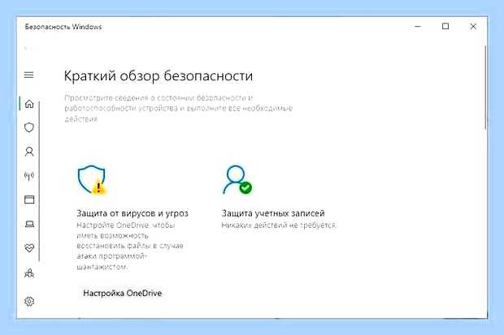Click the account icon with green checkmark

coord(237,180)
